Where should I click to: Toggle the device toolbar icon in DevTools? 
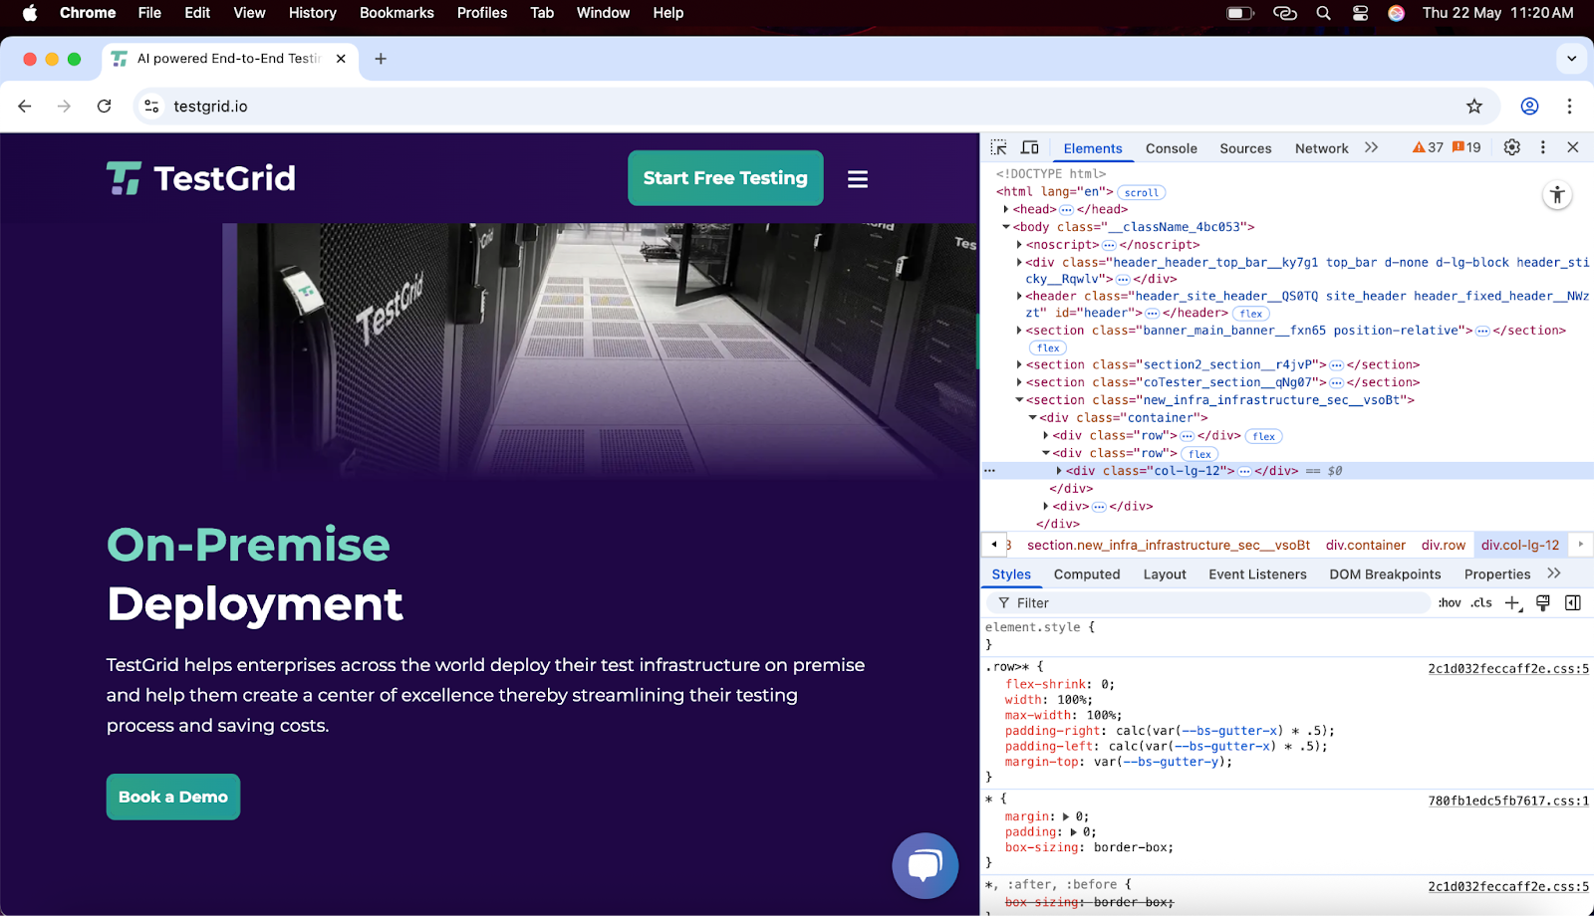click(1030, 147)
